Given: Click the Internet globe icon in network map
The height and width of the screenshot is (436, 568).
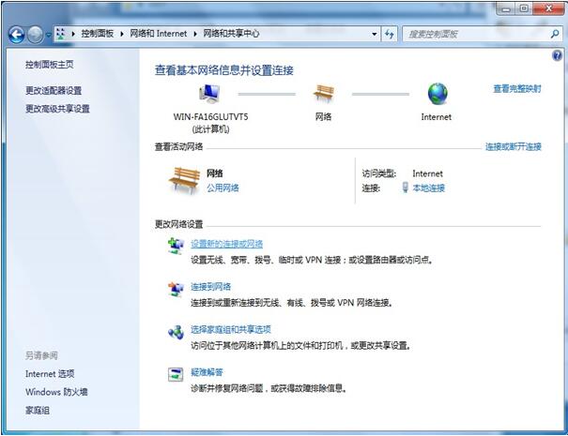Looking at the screenshot, I should pyautogui.click(x=437, y=94).
